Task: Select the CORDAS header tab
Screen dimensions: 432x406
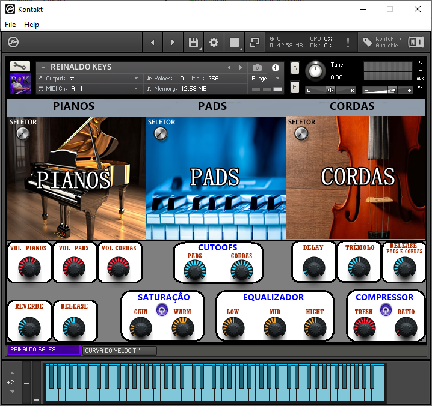Action: coord(352,106)
